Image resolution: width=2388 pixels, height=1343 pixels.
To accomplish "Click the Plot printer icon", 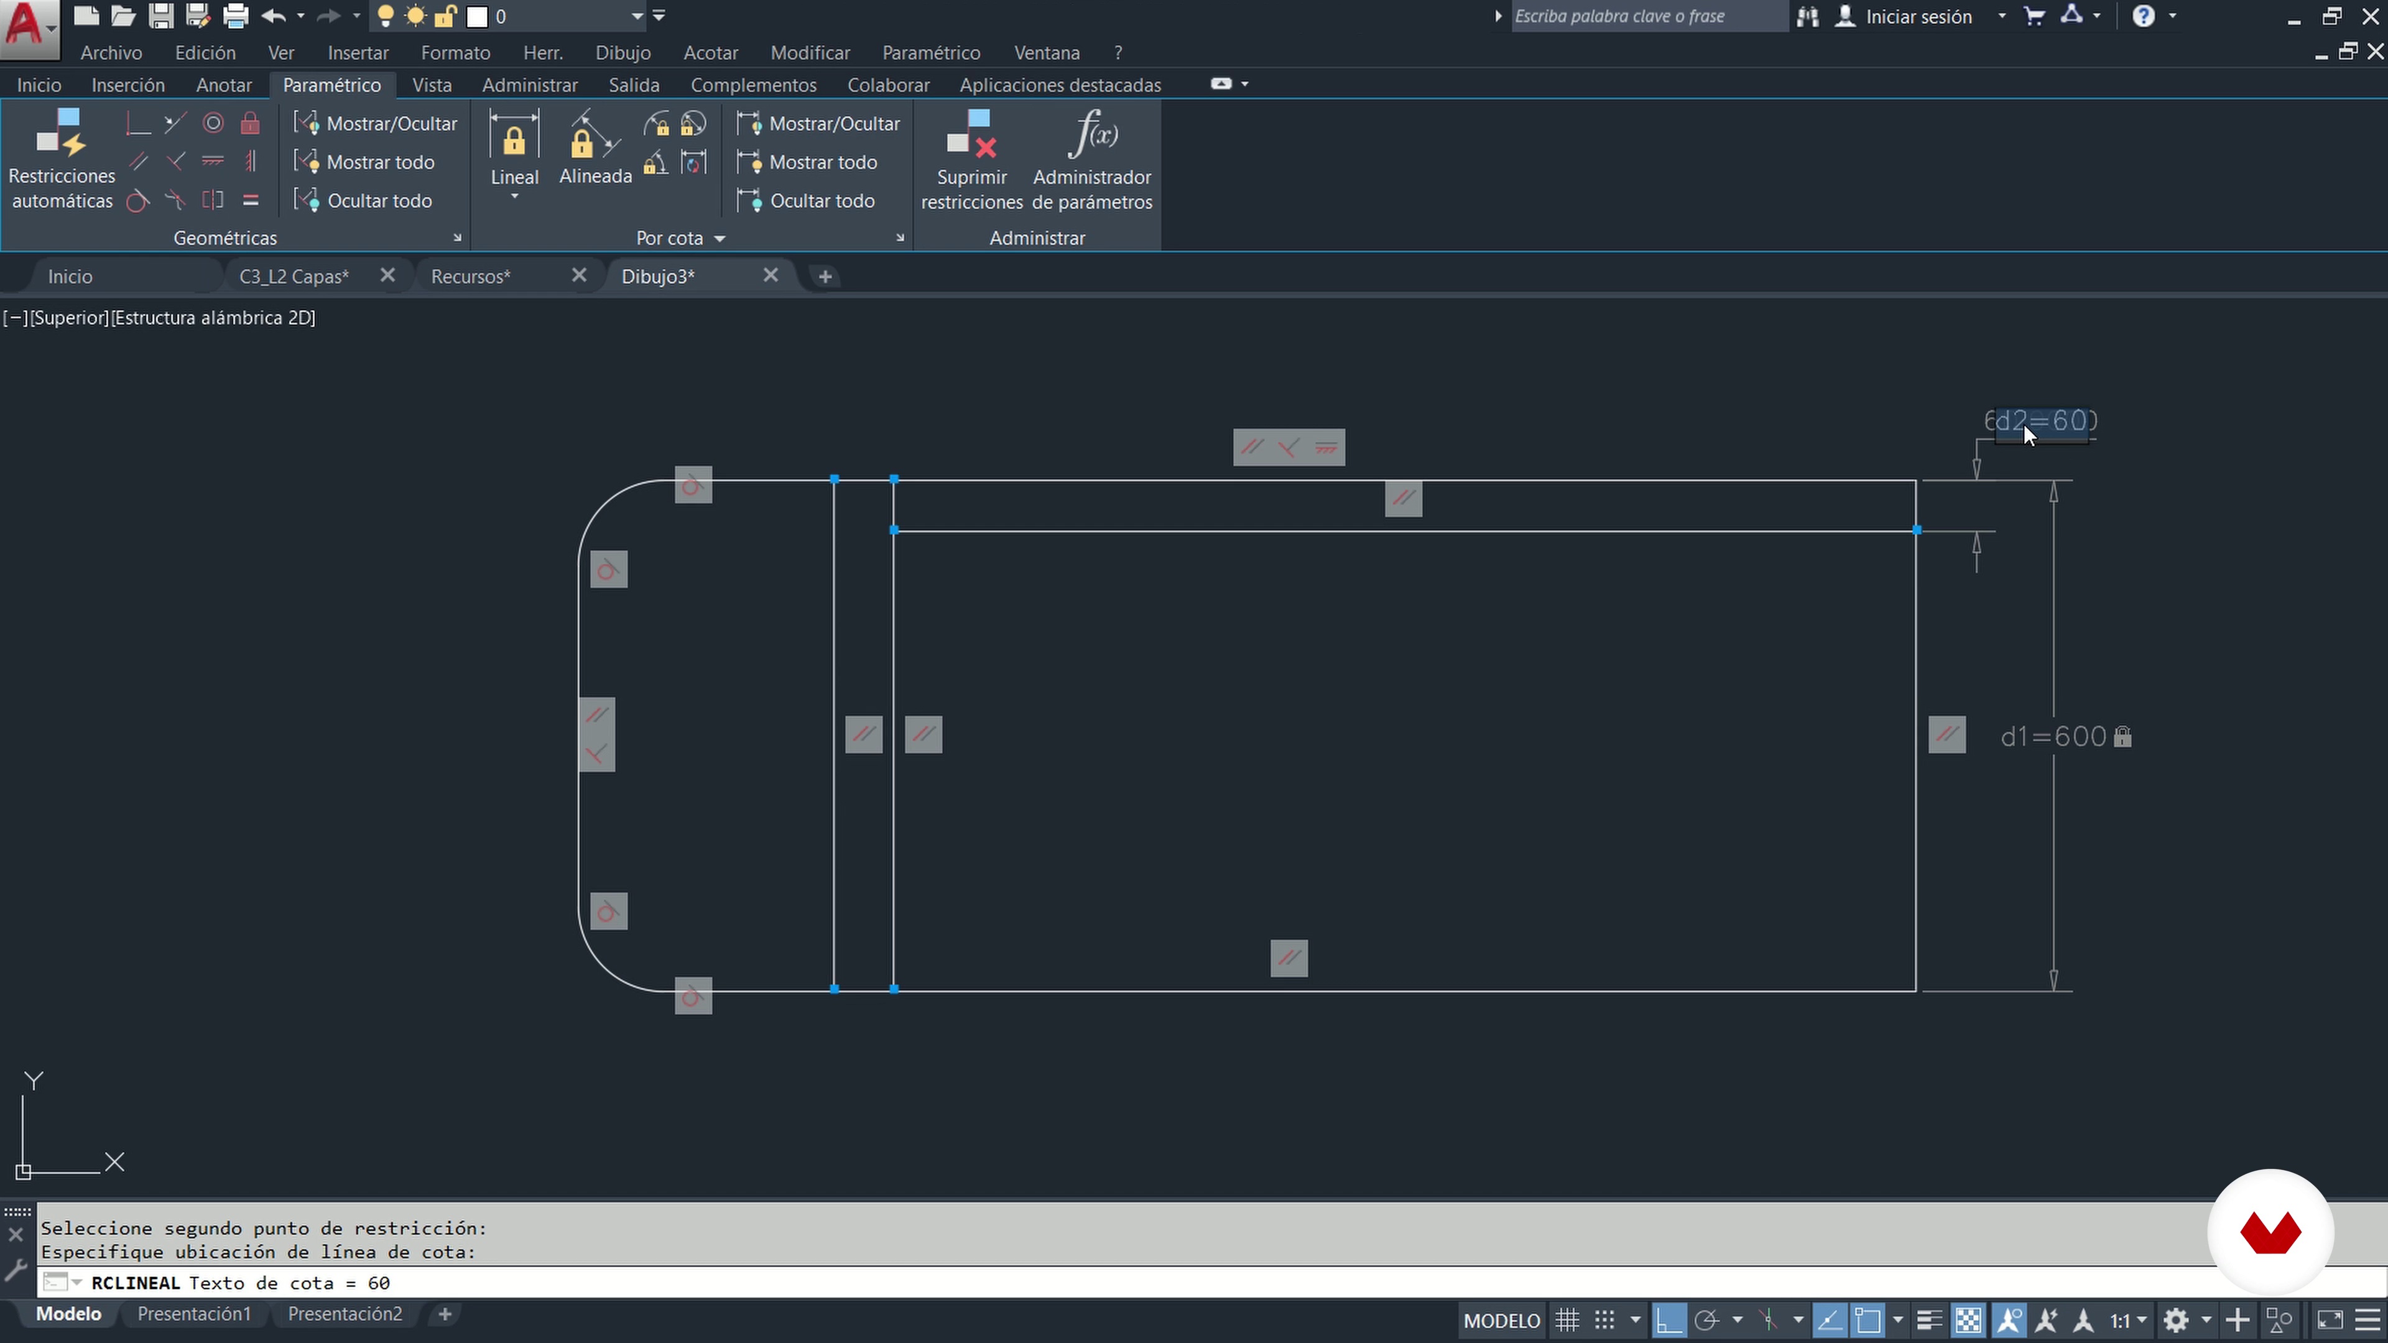I will (x=236, y=16).
